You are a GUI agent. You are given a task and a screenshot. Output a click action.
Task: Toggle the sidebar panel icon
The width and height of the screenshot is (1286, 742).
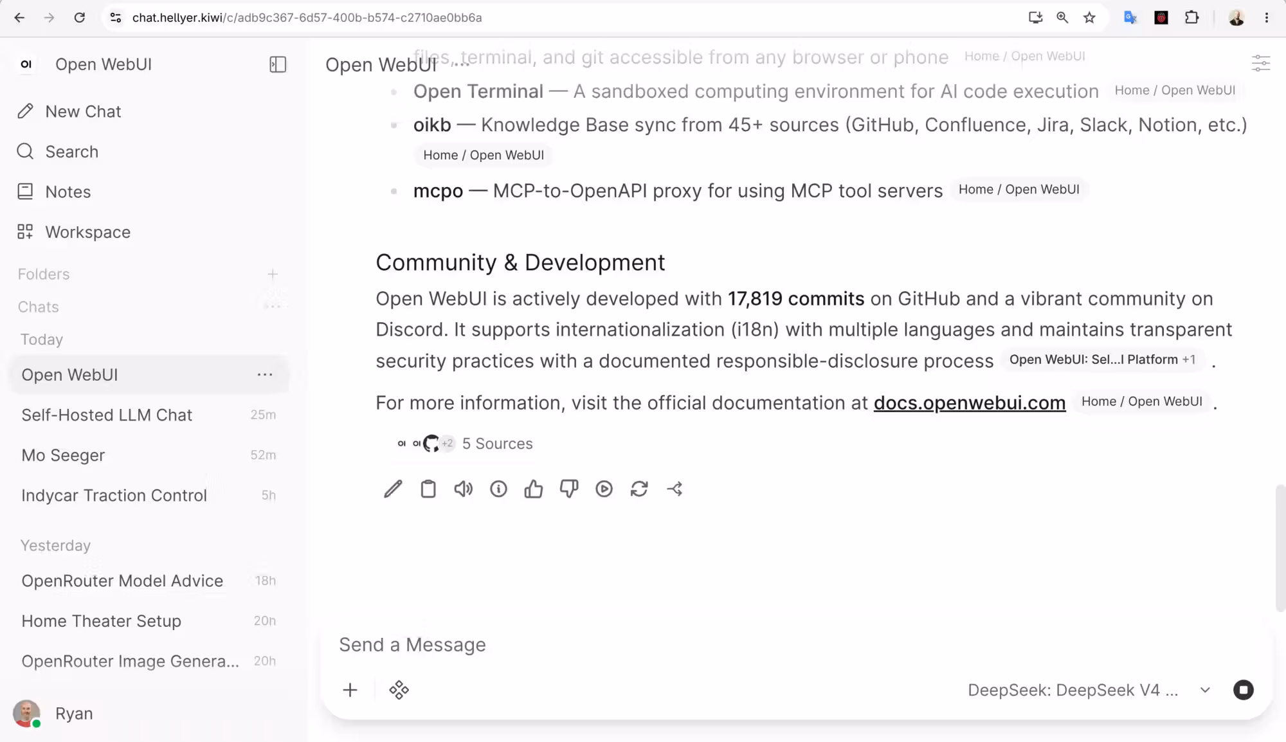point(278,64)
